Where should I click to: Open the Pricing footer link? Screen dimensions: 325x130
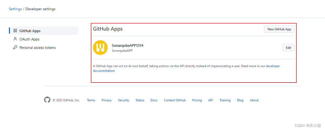(197, 100)
